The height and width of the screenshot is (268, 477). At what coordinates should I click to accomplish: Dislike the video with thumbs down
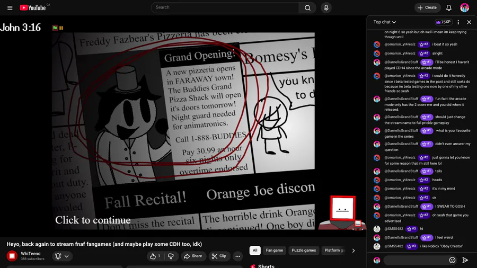tap(171, 256)
